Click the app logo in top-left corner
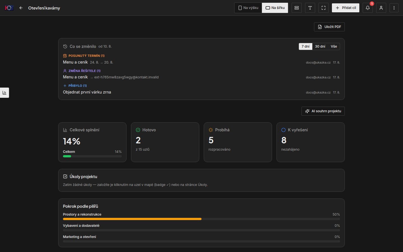403x252 pixels. [9, 8]
